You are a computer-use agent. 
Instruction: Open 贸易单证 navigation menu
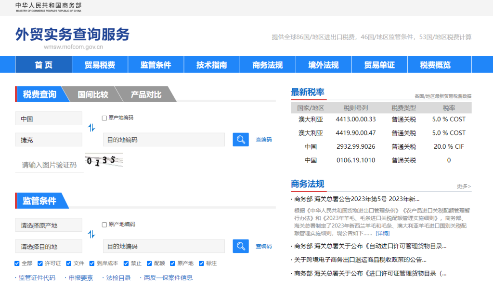click(379, 64)
